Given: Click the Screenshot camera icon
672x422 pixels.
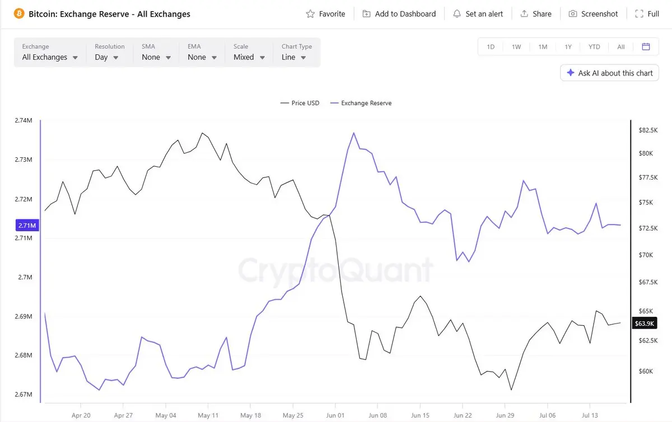Looking at the screenshot, I should coord(573,13).
